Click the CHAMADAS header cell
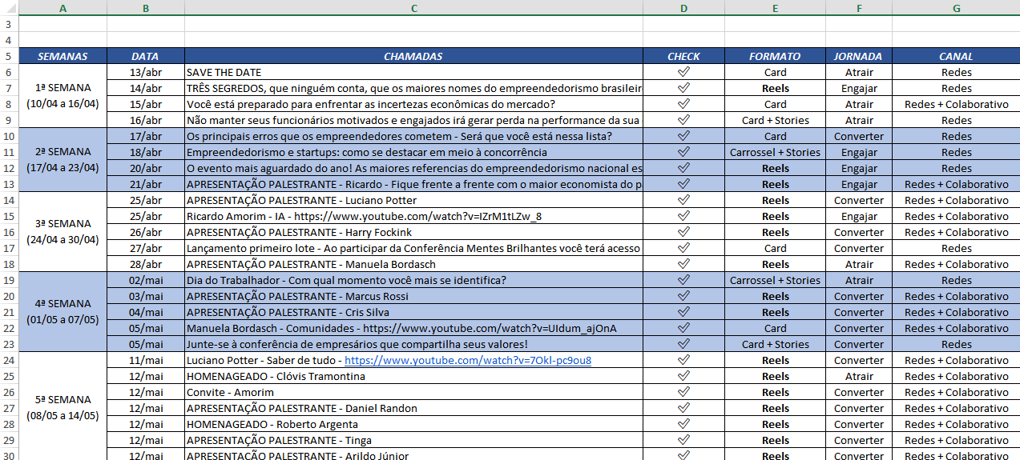 [413, 56]
